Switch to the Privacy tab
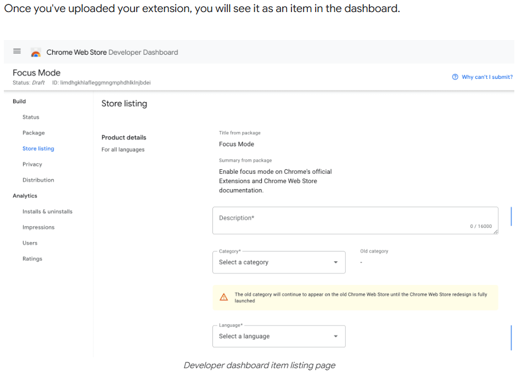Screen dimensions: 522x383 pos(32,164)
